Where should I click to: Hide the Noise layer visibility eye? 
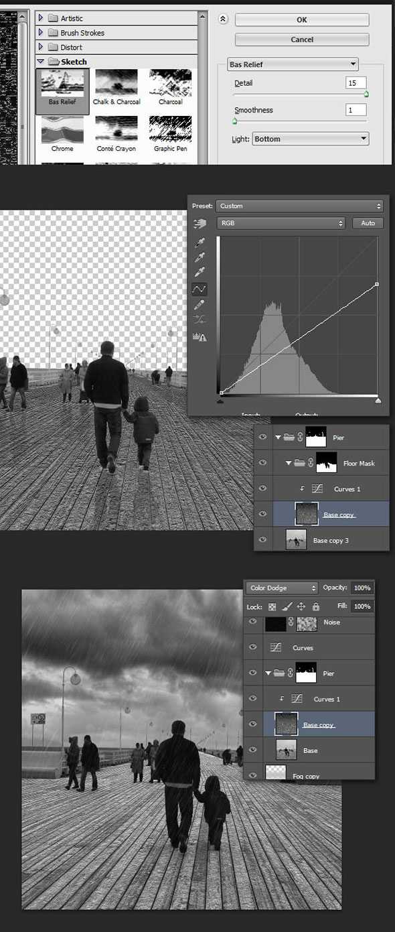[253, 622]
